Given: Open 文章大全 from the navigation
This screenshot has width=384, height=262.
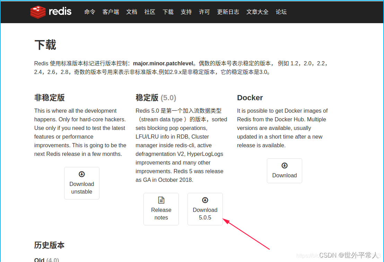Looking at the screenshot, I should tap(258, 12).
